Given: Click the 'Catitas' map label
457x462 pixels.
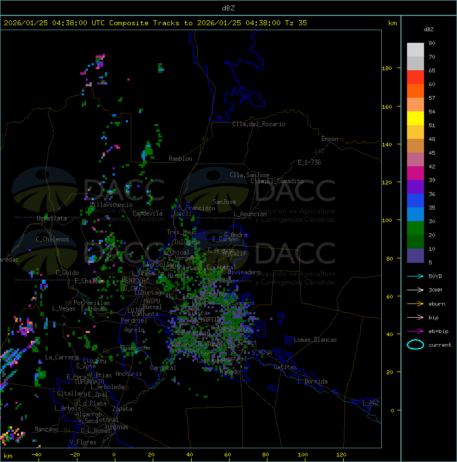Looking at the screenshot, I should point(285,367).
